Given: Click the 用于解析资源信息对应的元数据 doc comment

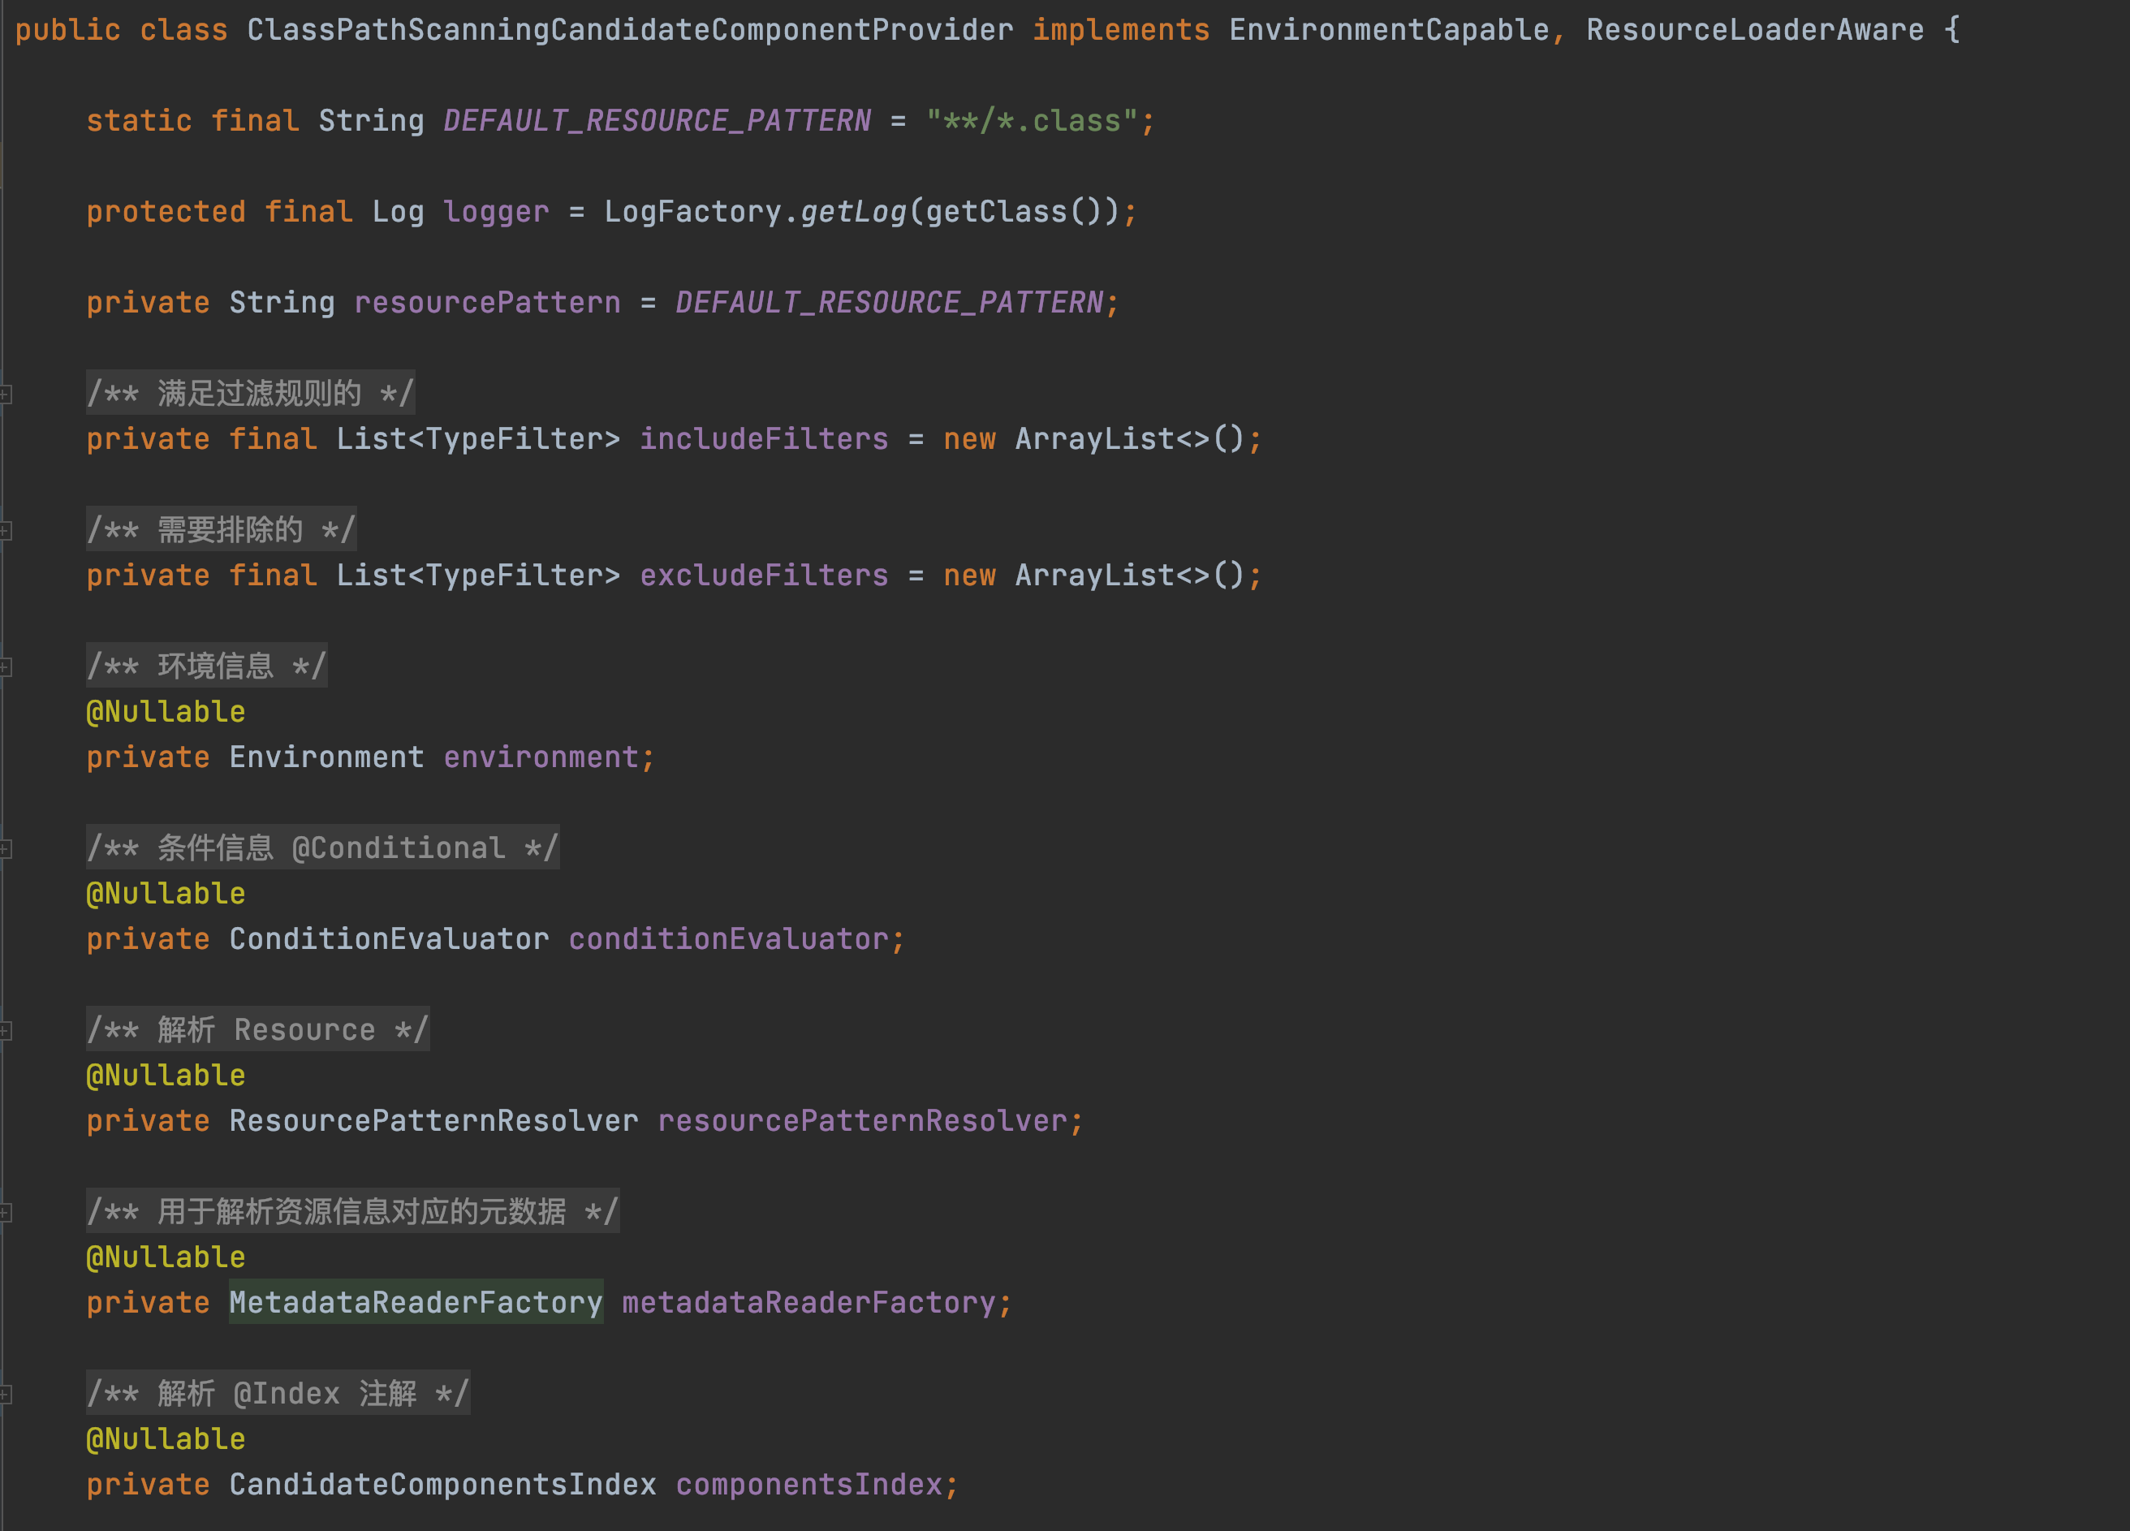Looking at the screenshot, I should pyautogui.click(x=353, y=1212).
